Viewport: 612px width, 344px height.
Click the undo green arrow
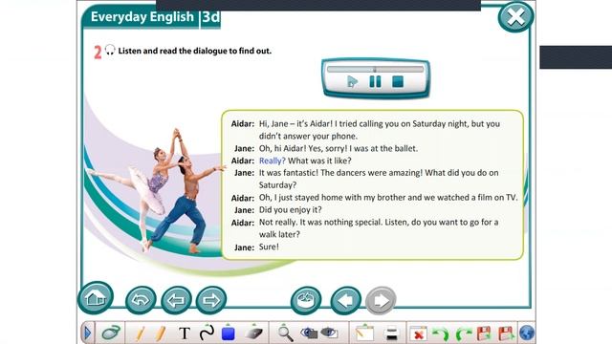pos(441,333)
